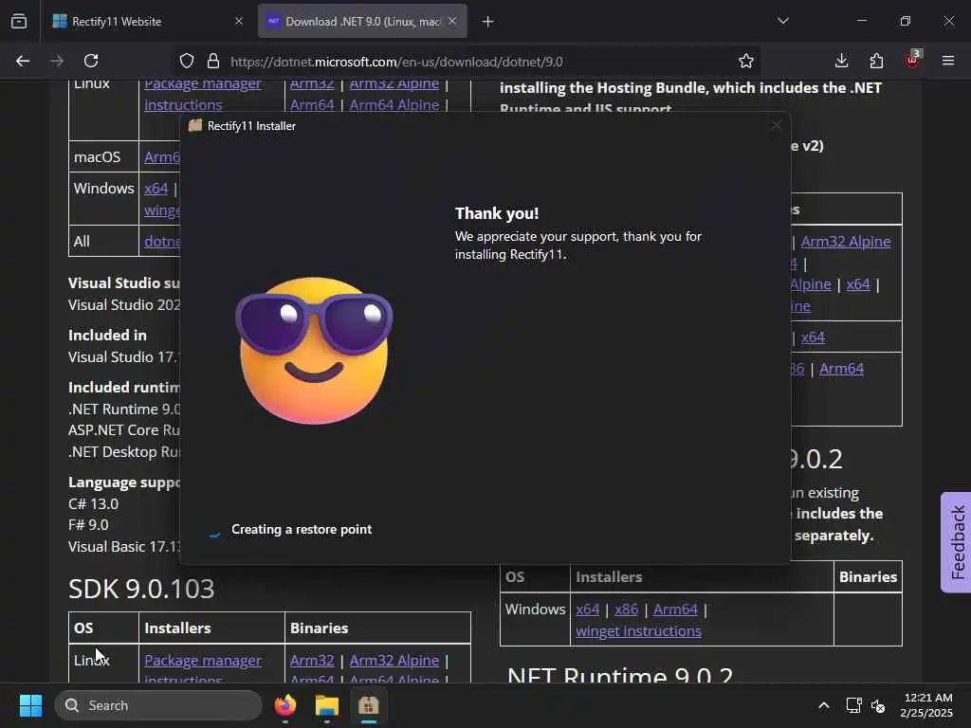Click the F# 9.0 text

click(88, 525)
